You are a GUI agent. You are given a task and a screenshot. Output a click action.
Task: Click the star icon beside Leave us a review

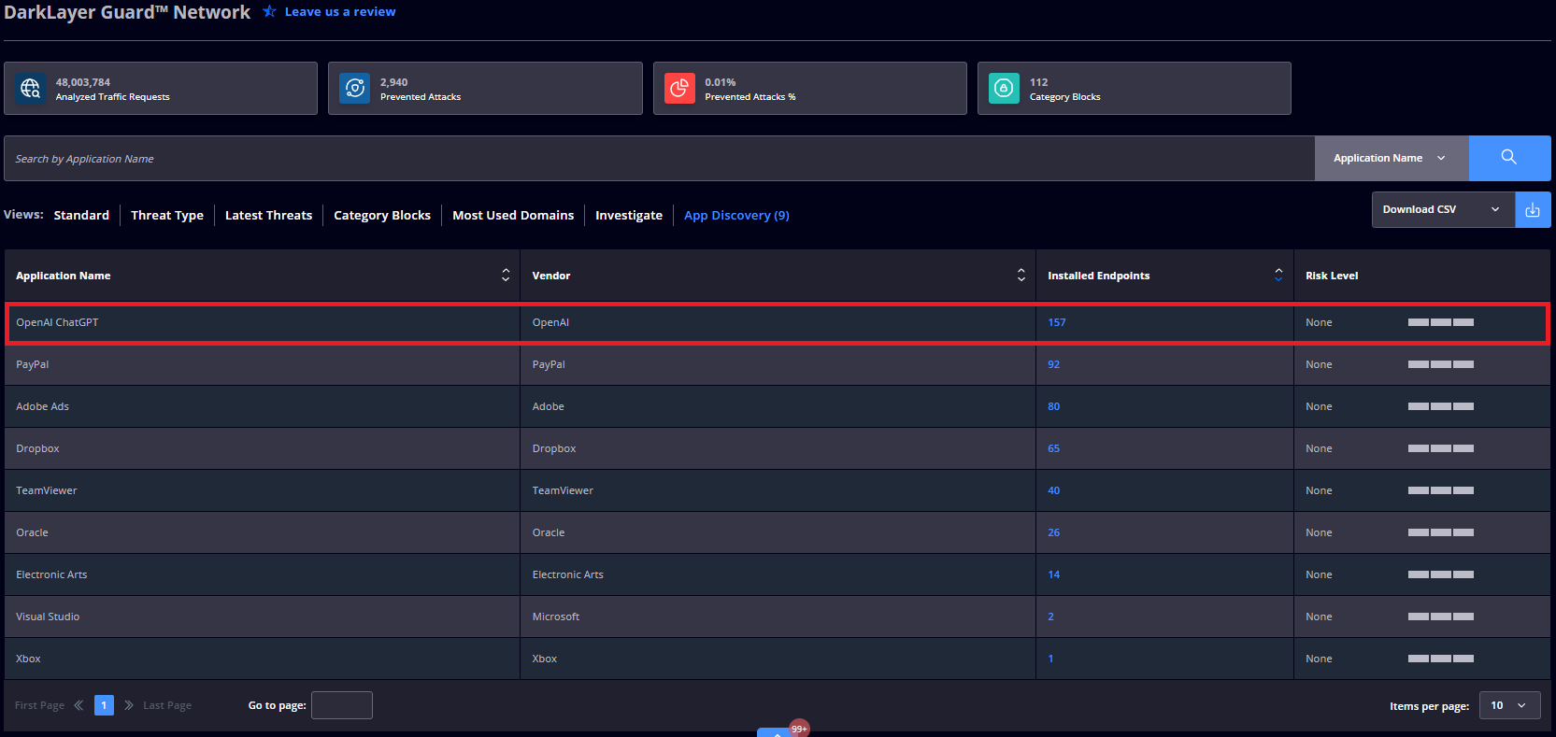tap(269, 11)
